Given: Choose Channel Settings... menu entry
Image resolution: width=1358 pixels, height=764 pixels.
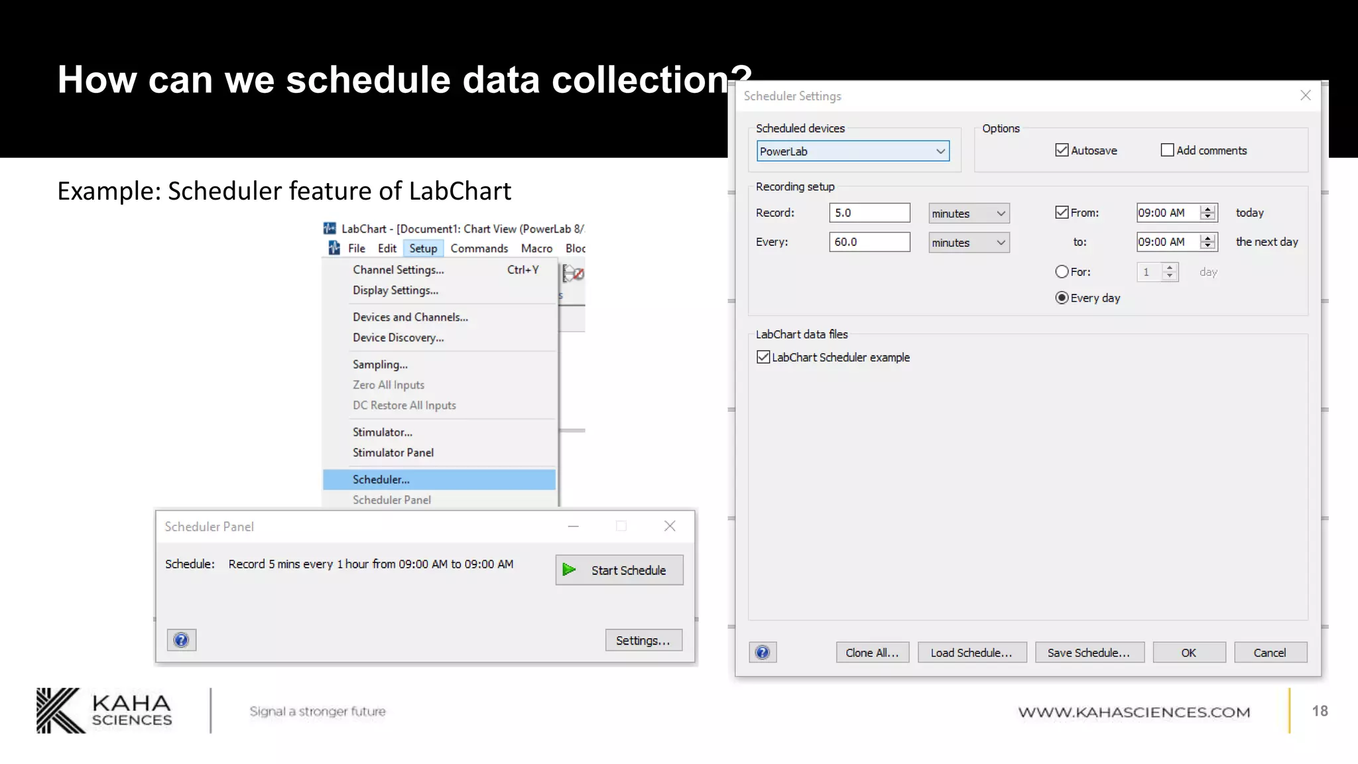Looking at the screenshot, I should pyautogui.click(x=439, y=270).
